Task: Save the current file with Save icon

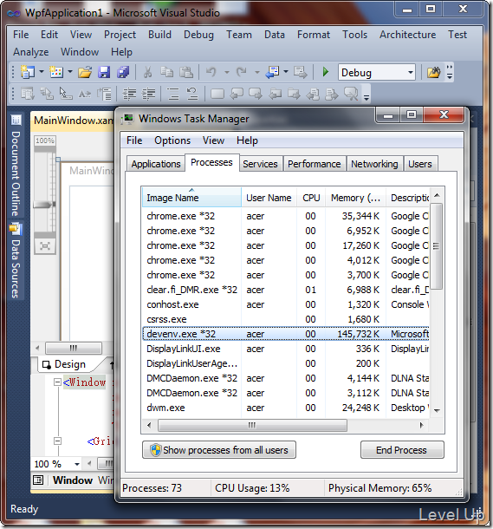Action: (104, 72)
